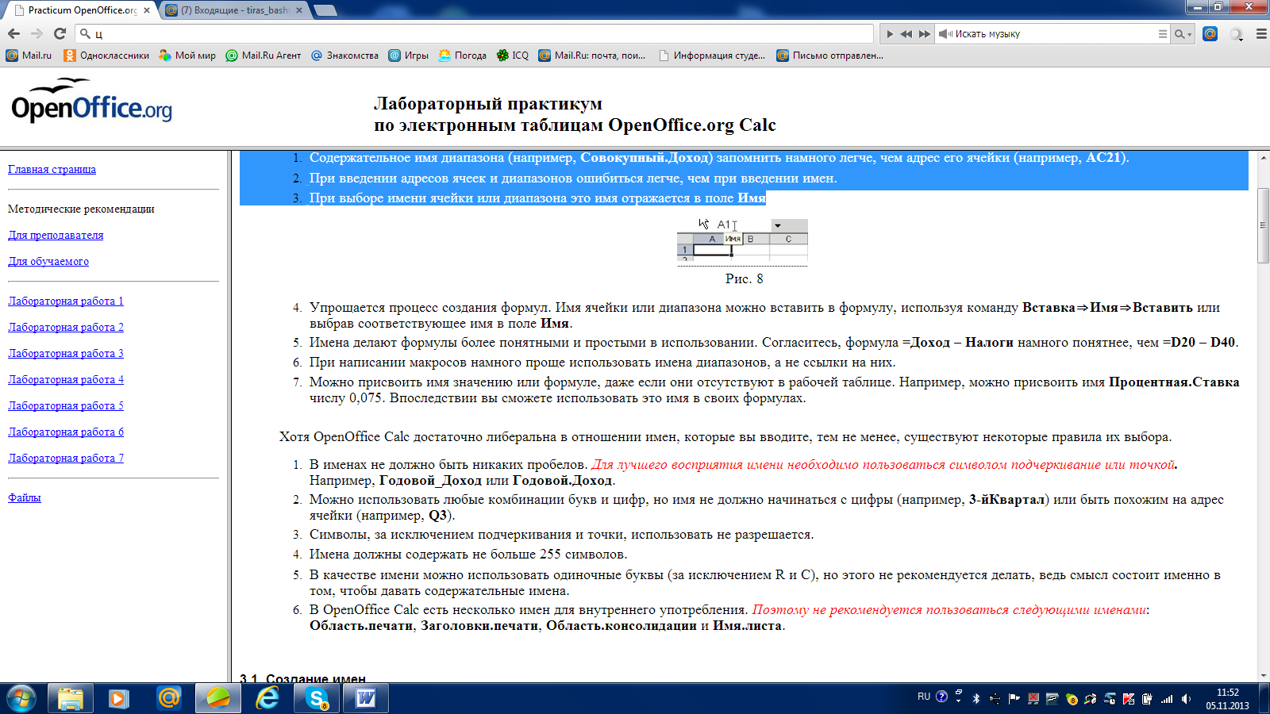Go forward with the browser forward arrow
This screenshot has width=1270, height=714.
coord(37,33)
